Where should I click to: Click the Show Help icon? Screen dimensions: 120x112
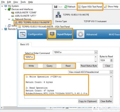106,7
